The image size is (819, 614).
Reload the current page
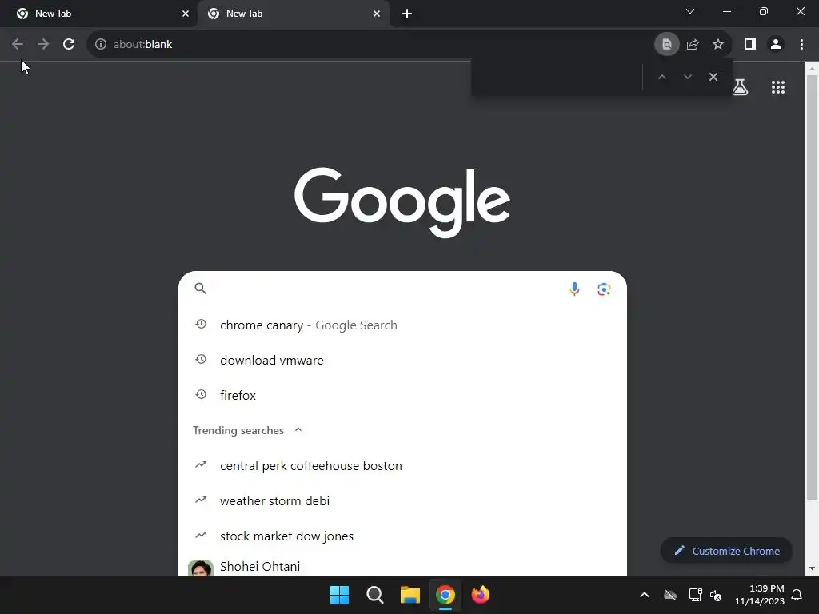pyautogui.click(x=69, y=45)
